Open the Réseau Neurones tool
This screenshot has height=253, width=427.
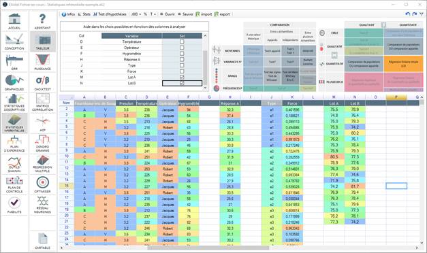[x=43, y=205]
